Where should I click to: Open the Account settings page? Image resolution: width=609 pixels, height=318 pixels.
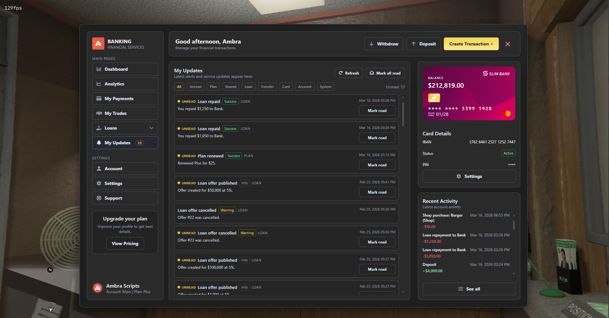point(125,169)
